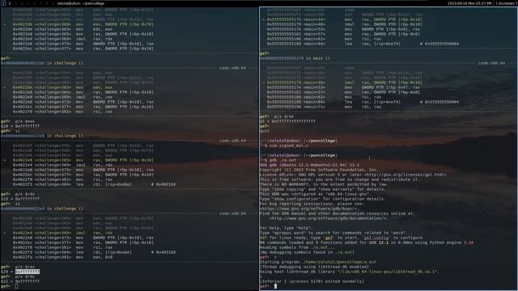Open the gnu.org software gdb bugs link
The image size is (518, 291).
pyautogui.click(x=309, y=209)
